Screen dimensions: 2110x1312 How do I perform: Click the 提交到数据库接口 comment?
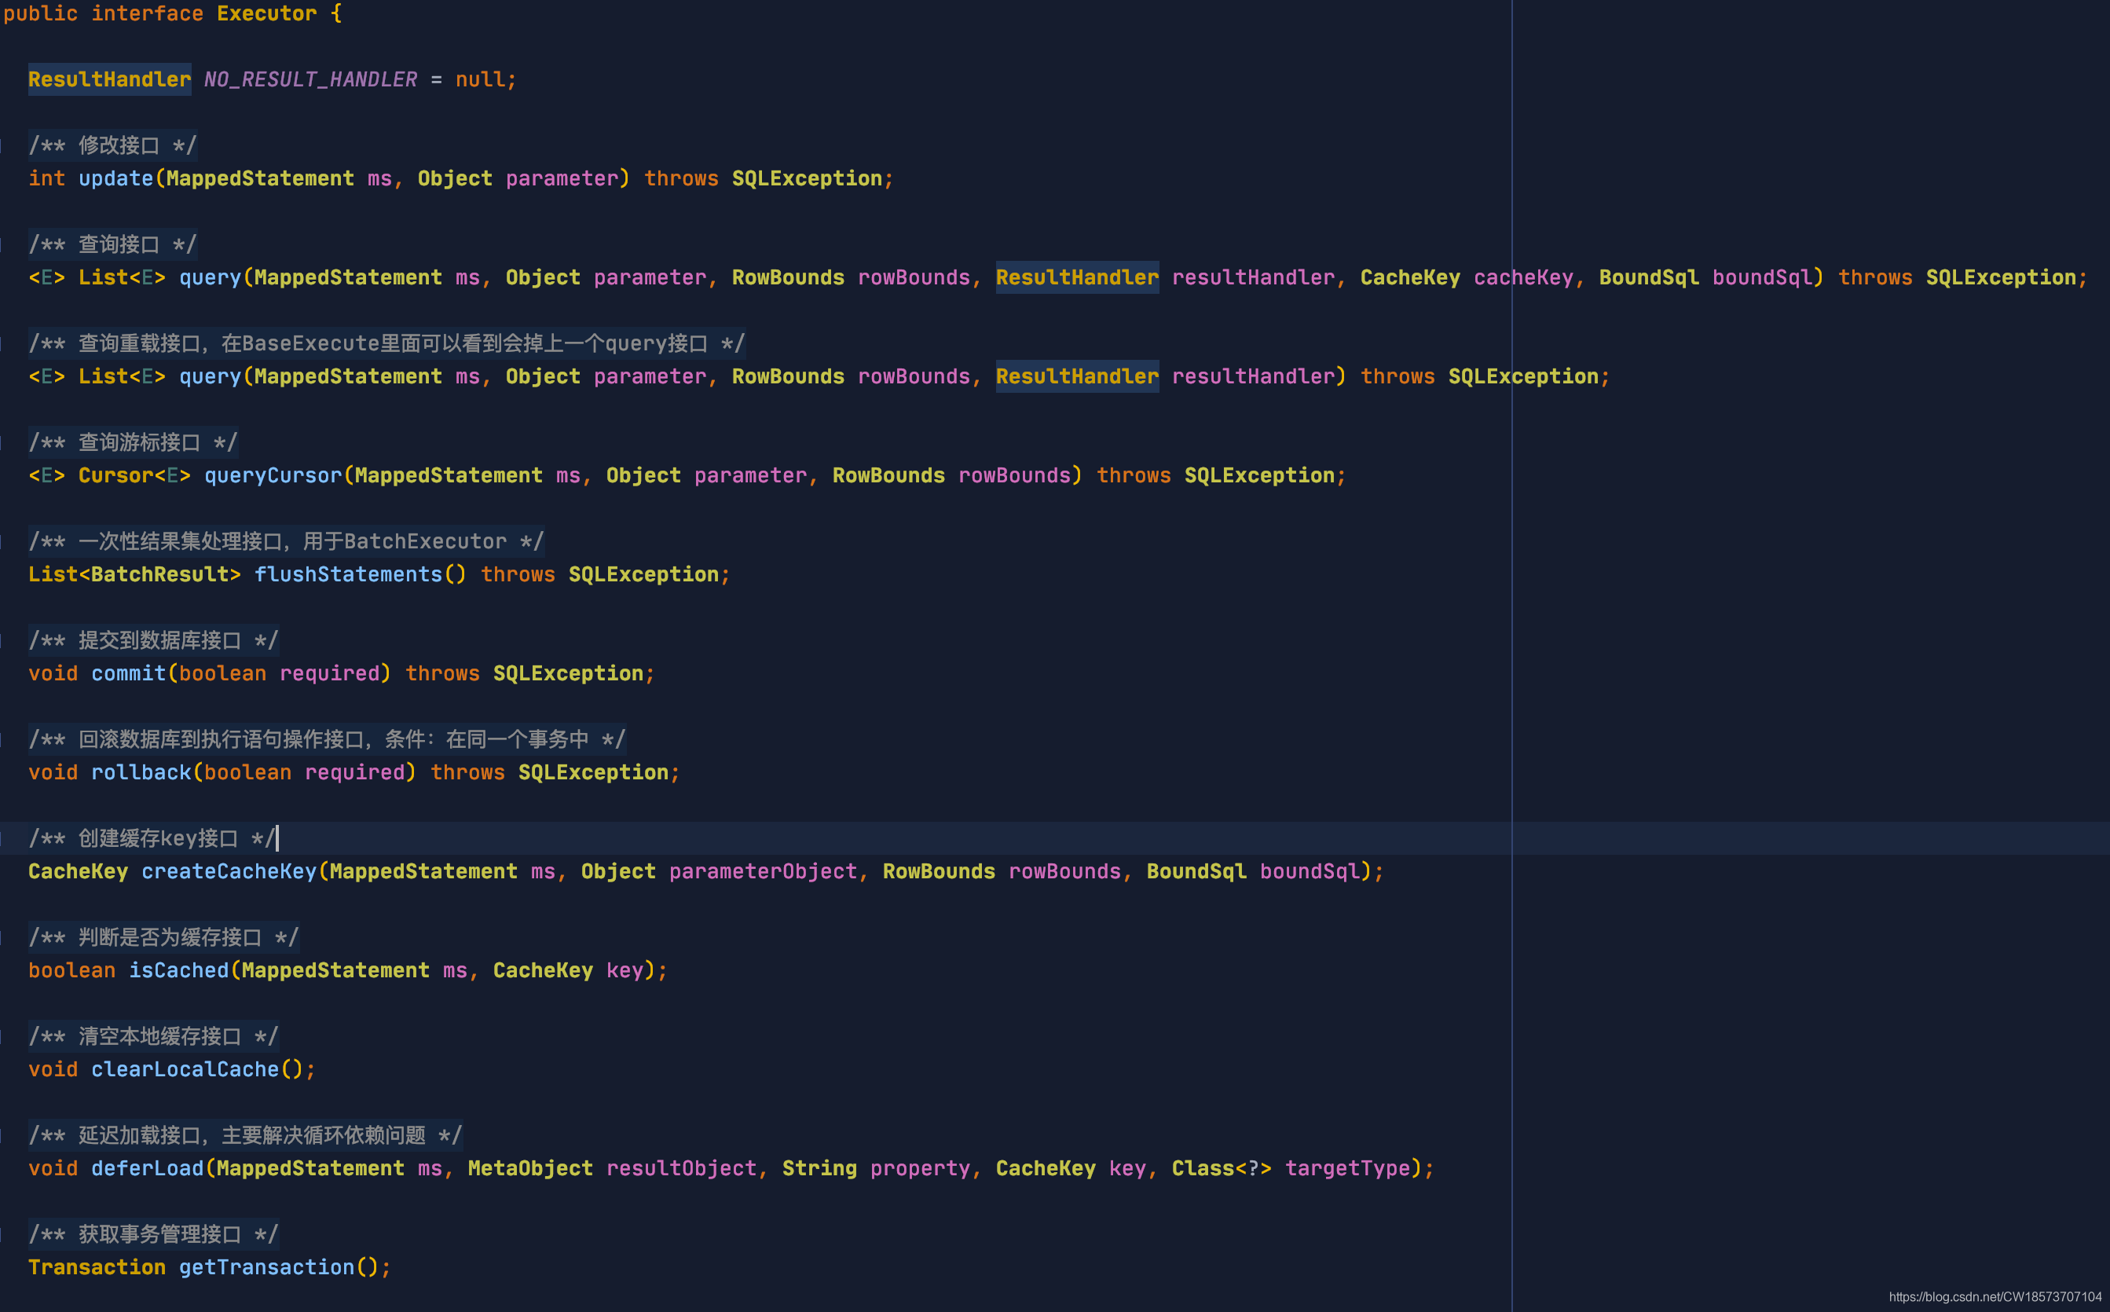click(x=152, y=640)
